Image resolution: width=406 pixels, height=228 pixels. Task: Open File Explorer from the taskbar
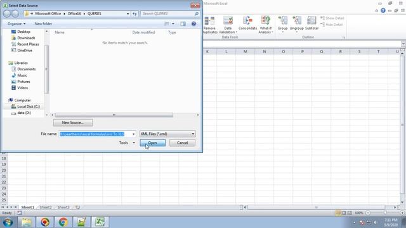(26, 222)
